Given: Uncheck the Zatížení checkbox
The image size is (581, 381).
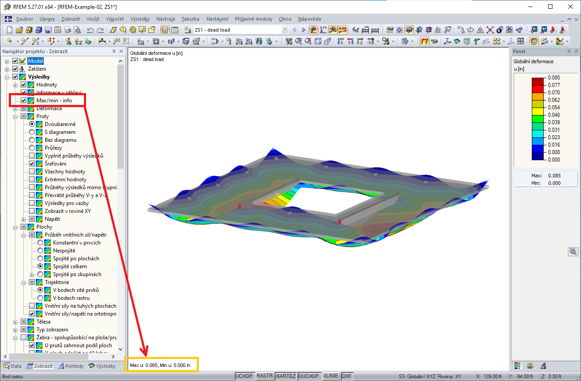Looking at the screenshot, I should coord(15,69).
